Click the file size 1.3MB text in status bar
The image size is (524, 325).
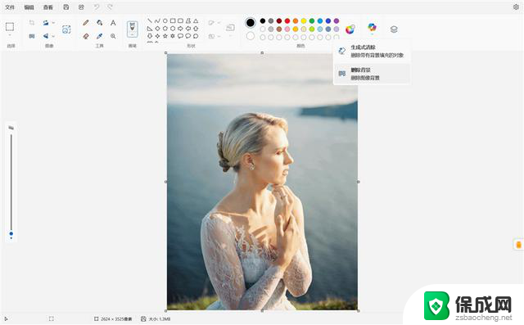(160, 319)
